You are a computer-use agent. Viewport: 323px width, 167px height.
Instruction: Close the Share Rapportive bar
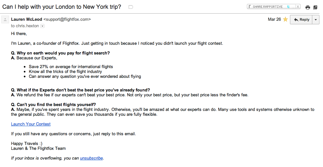point(298,6)
